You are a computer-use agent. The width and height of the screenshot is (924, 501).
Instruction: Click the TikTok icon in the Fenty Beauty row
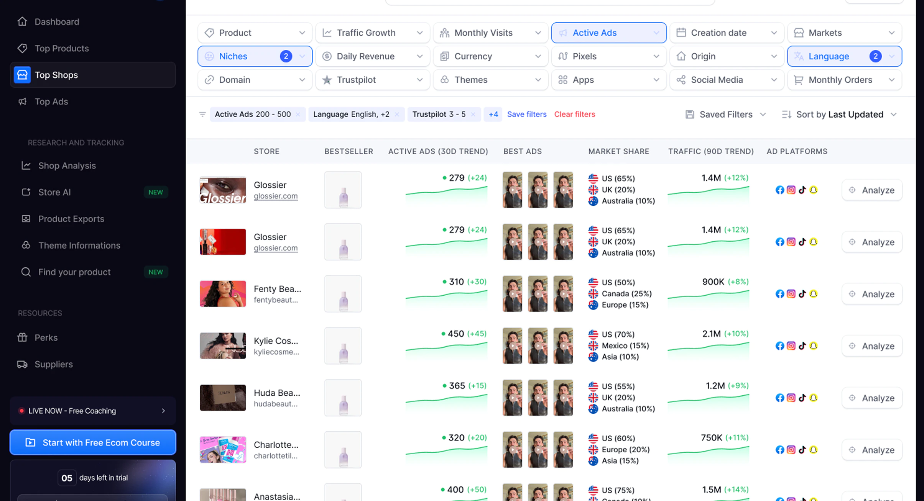click(x=802, y=294)
